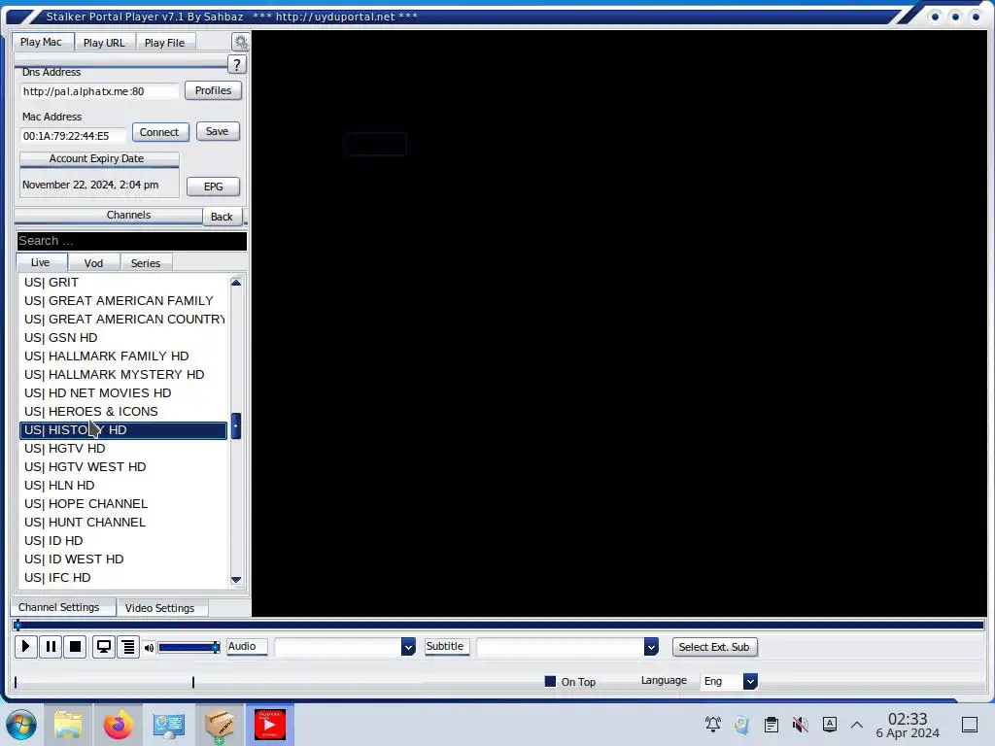
Task: Open the Audio track dropdown
Action: pos(408,646)
